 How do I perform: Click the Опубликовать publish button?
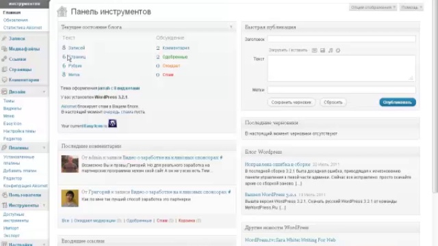(398, 102)
